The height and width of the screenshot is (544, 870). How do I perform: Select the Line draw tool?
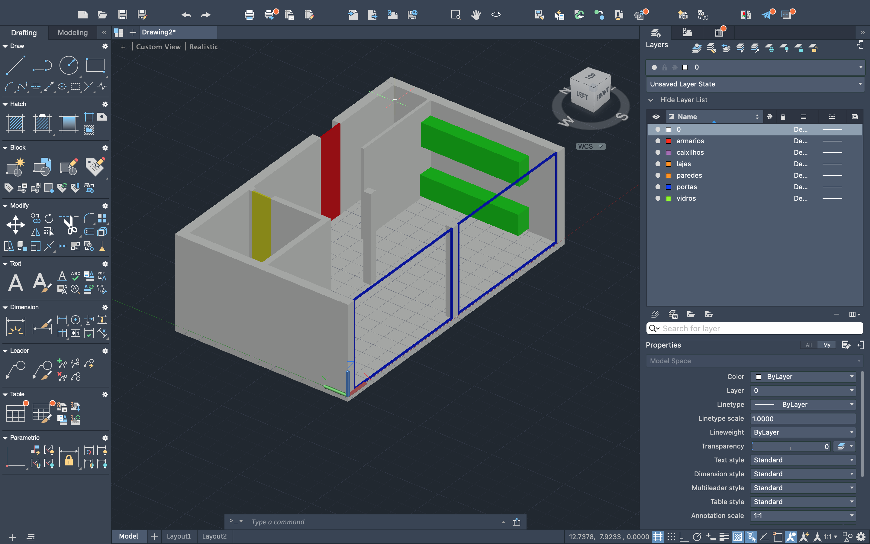(x=15, y=65)
